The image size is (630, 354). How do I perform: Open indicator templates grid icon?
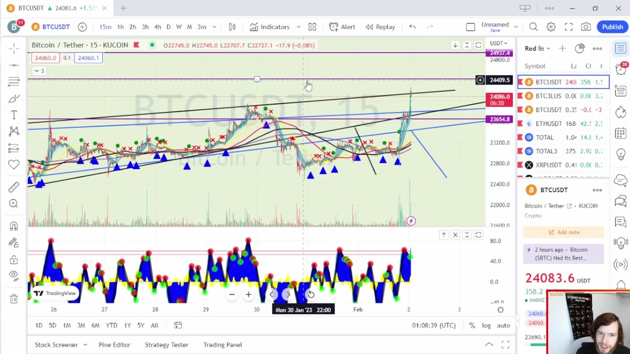(312, 27)
